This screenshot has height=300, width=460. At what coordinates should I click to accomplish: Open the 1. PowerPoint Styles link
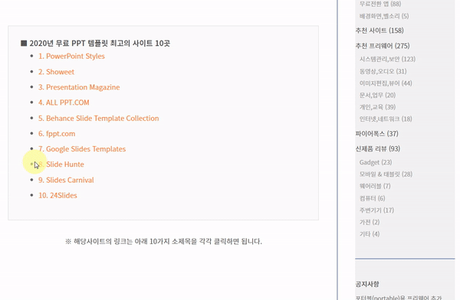71,57
